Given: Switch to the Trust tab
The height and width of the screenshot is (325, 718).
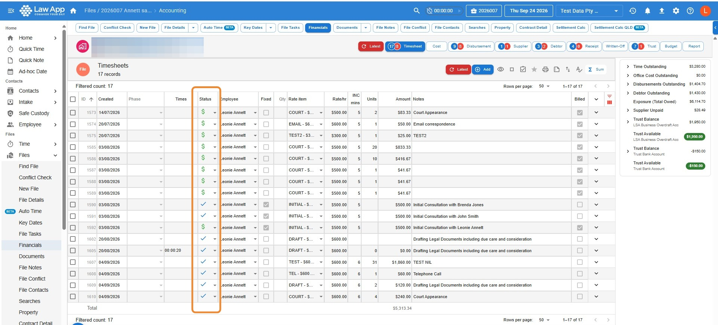Looking at the screenshot, I should (x=644, y=46).
